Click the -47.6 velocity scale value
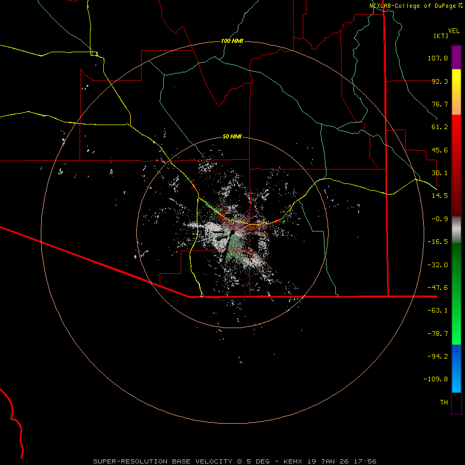 438,288
